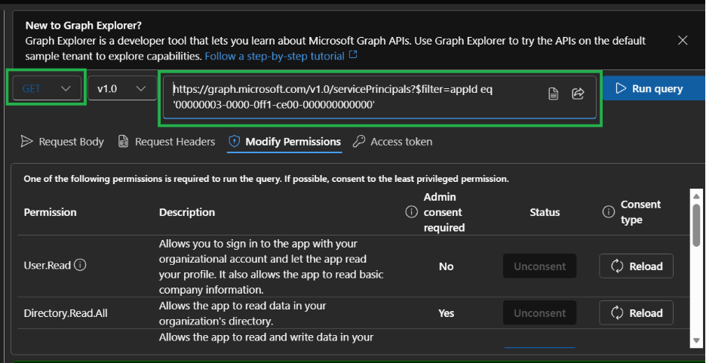Viewport: 706px width, 363px height.
Task: Click the Request Body send icon
Action: point(27,141)
